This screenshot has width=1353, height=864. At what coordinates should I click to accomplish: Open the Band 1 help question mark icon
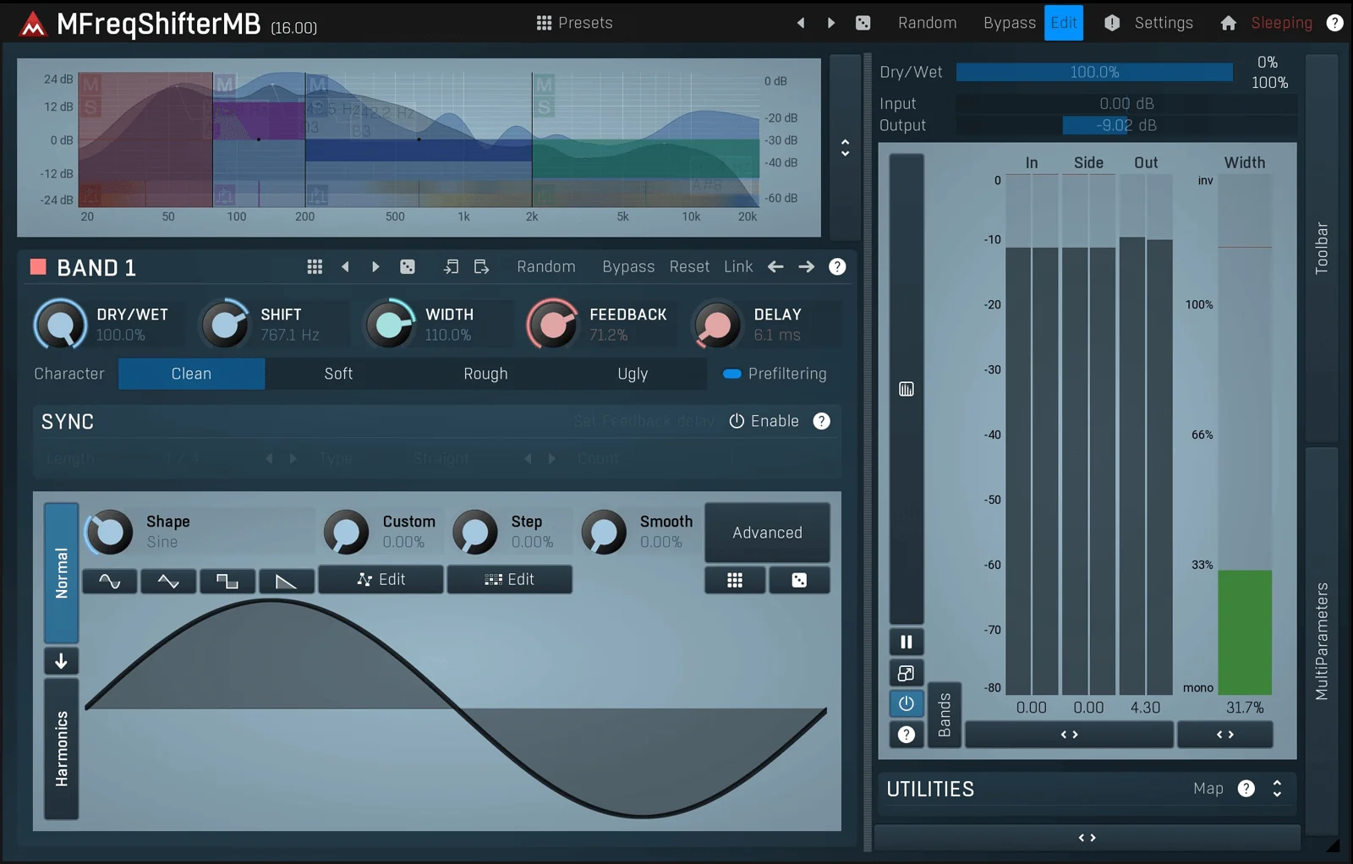836,266
